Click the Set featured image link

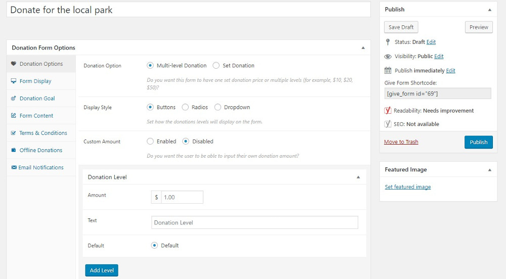408,187
